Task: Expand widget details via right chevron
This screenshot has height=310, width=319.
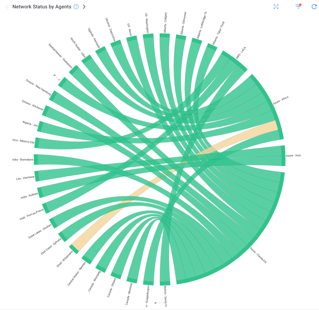Action: [x=84, y=7]
